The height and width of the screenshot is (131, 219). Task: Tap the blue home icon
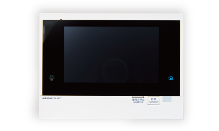(x=171, y=78)
